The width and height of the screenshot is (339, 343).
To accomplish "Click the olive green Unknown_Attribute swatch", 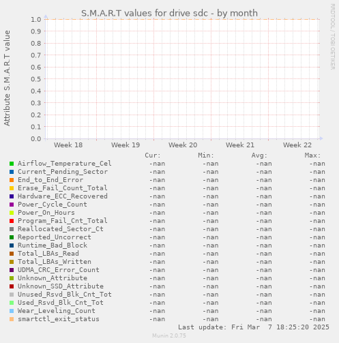I will [x=12, y=278].
